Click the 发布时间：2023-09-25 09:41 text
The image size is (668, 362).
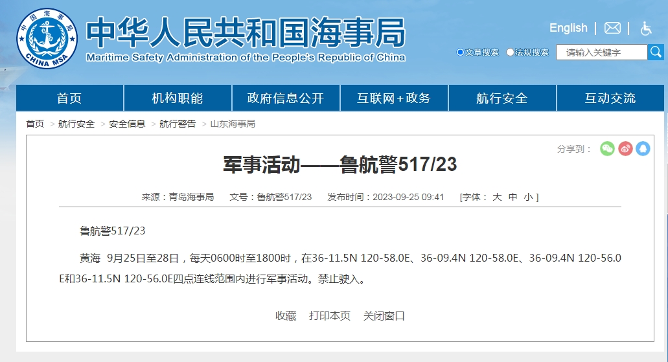(386, 197)
